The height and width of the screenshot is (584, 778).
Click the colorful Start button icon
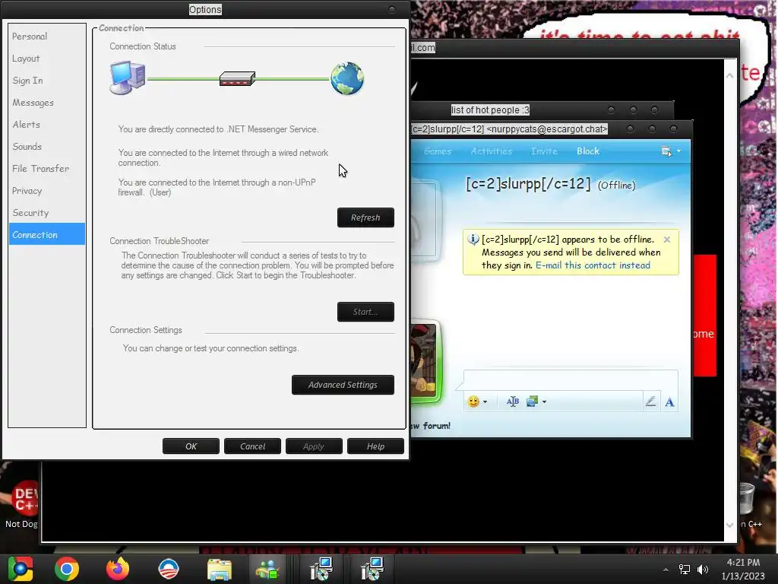pos(20,569)
